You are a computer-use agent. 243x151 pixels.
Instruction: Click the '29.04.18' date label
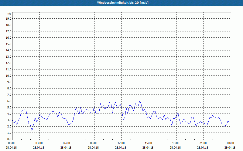[230, 148]
